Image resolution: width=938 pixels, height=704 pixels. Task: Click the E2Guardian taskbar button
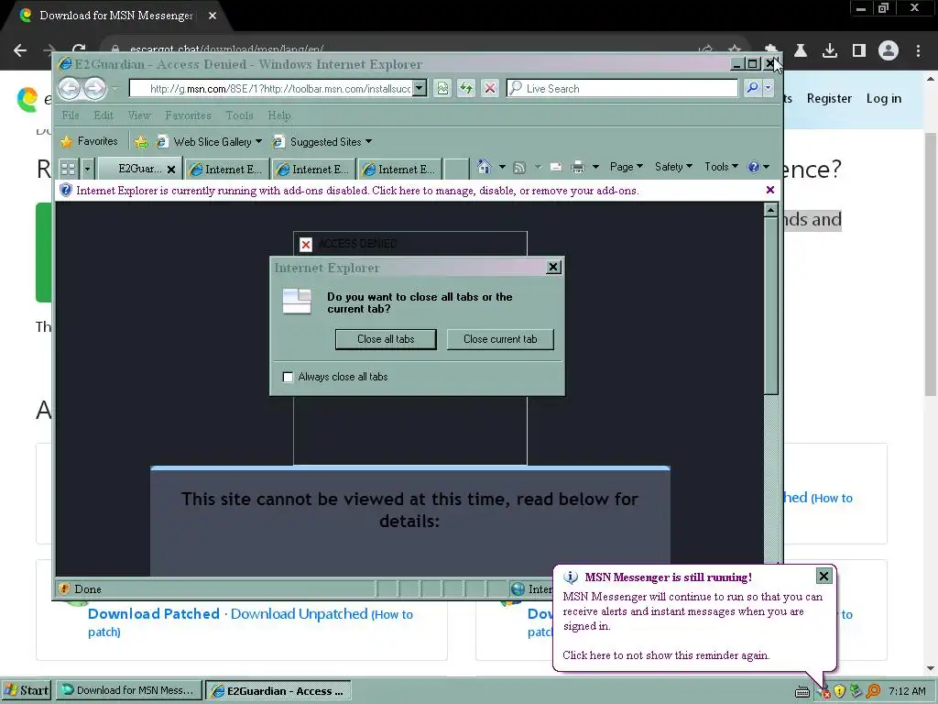coord(278,690)
